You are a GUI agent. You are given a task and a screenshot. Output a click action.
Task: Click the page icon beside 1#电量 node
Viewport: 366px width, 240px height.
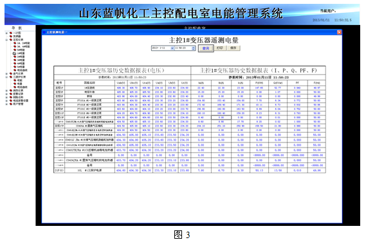coord(14,53)
